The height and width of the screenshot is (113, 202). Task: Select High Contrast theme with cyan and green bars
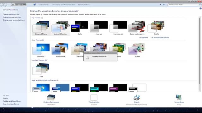[99, 88]
